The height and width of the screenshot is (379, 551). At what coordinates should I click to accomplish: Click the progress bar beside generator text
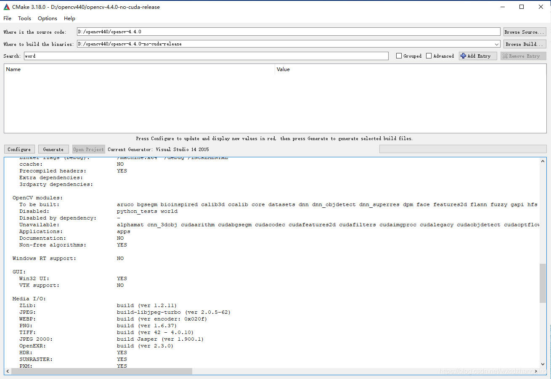(463, 149)
